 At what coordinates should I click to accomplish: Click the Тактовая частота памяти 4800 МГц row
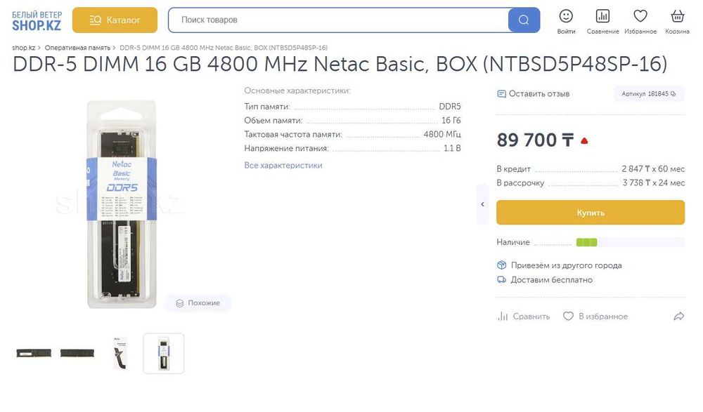click(352, 134)
